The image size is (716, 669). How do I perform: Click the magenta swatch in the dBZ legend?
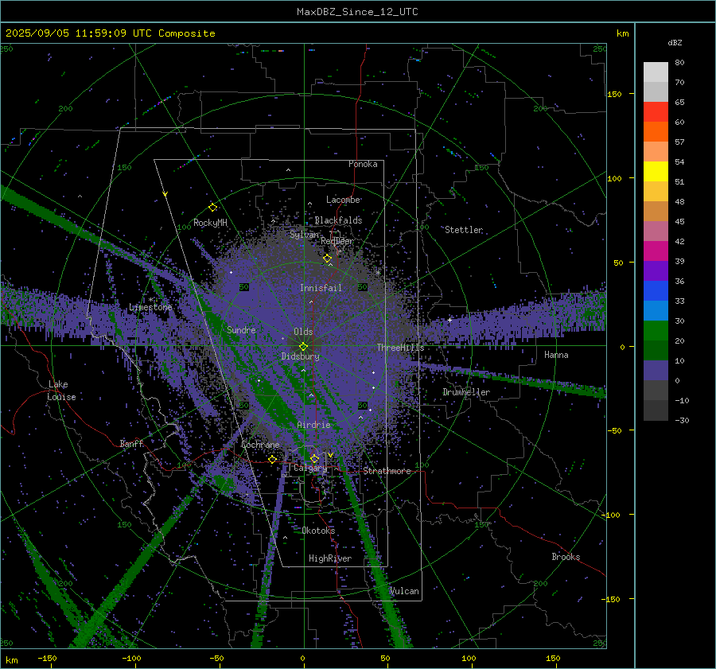tap(656, 251)
